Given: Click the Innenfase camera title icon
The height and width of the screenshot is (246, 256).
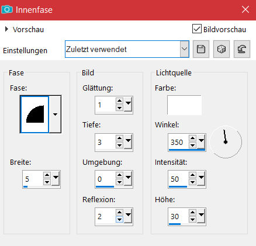Looking at the screenshot, I should click(7, 9).
